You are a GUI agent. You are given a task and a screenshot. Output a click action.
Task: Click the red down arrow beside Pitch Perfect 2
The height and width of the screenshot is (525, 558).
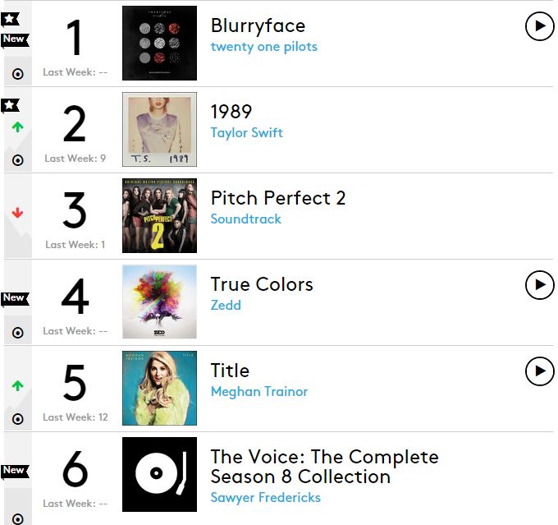[17, 213]
